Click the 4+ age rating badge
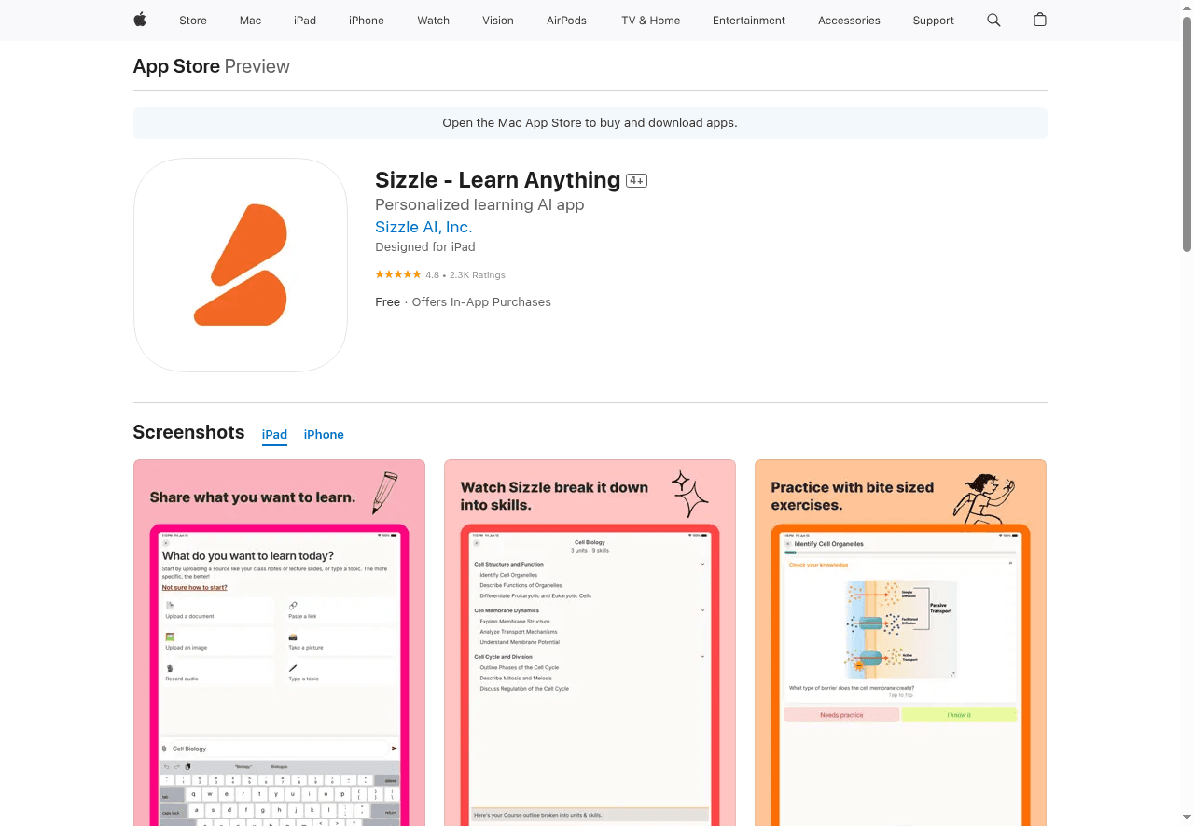This screenshot has height=826, width=1194. 636,180
